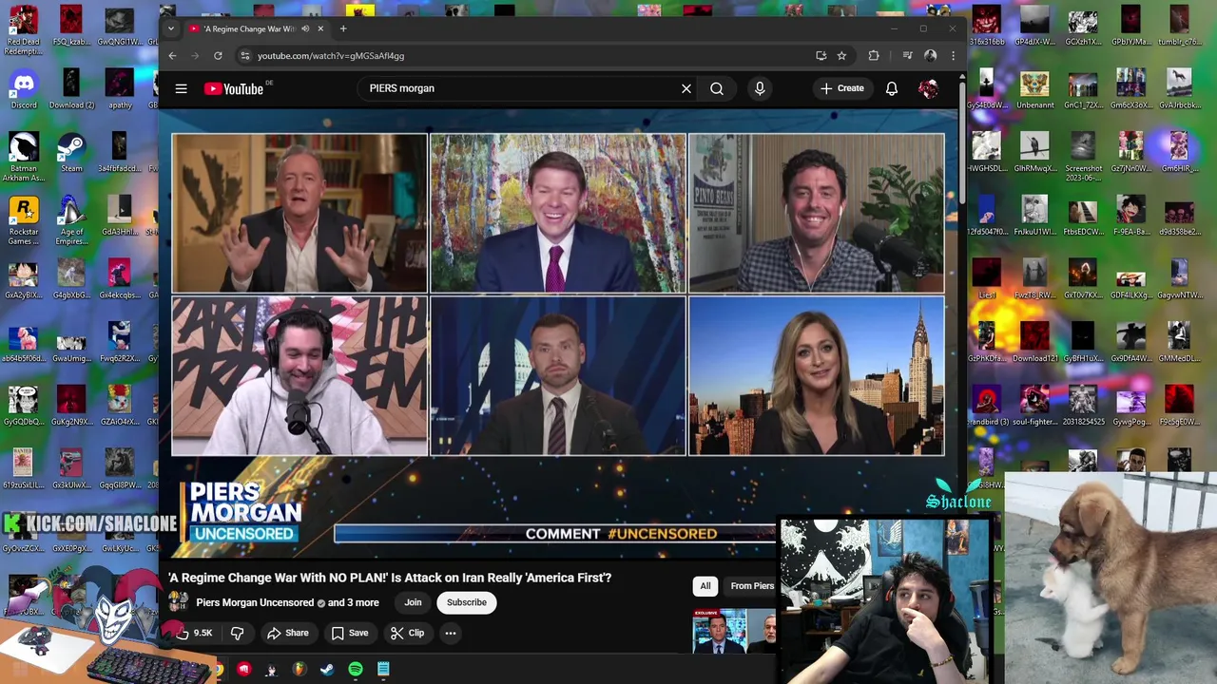Select the Steam desktop shortcut
This screenshot has height=684, width=1217.
71,152
